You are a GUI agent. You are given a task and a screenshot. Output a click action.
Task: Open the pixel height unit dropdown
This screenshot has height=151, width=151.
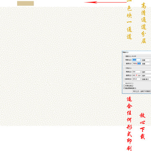pos(146,63)
